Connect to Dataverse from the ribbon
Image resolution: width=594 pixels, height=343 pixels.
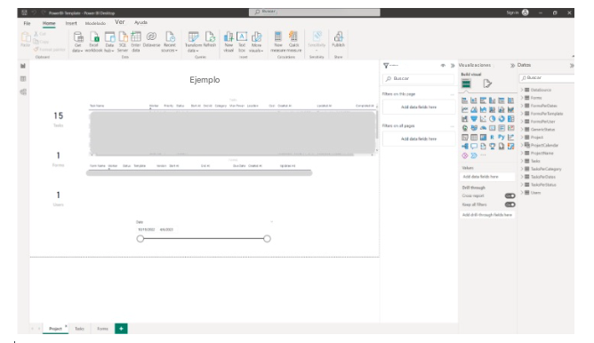pyautogui.click(x=151, y=40)
